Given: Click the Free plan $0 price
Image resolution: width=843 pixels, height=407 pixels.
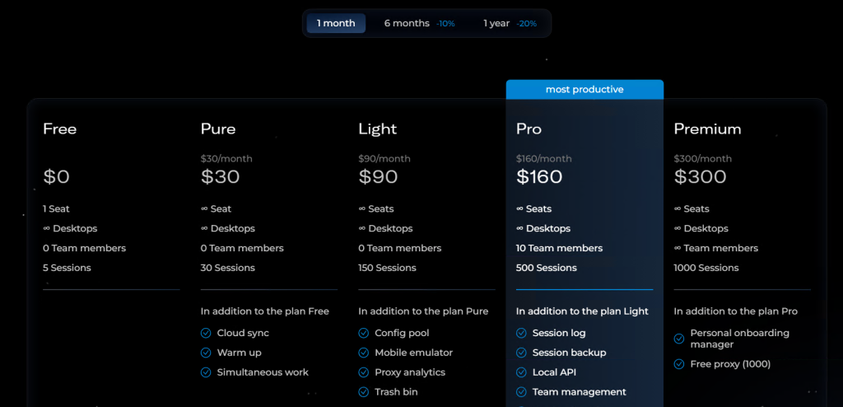Looking at the screenshot, I should click(57, 177).
